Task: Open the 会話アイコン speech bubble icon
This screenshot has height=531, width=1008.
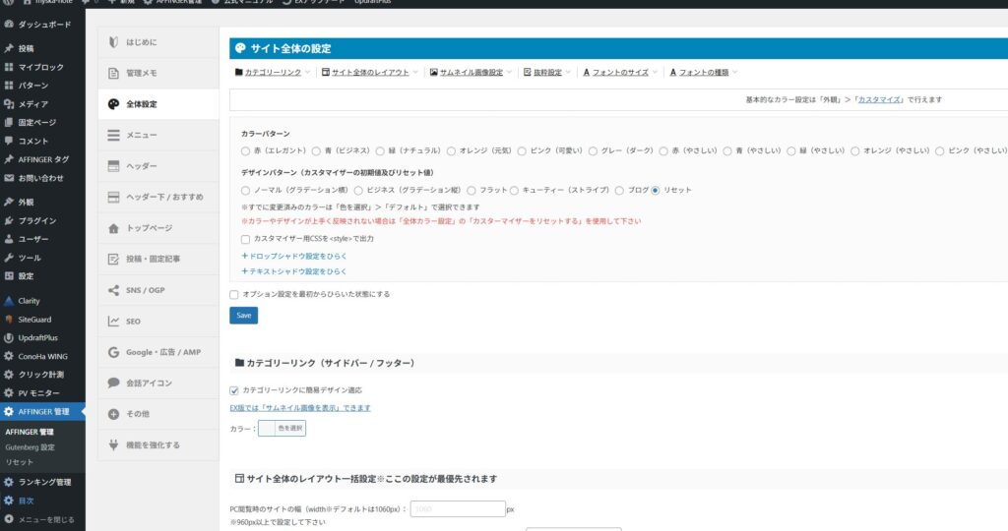Action: (114, 383)
